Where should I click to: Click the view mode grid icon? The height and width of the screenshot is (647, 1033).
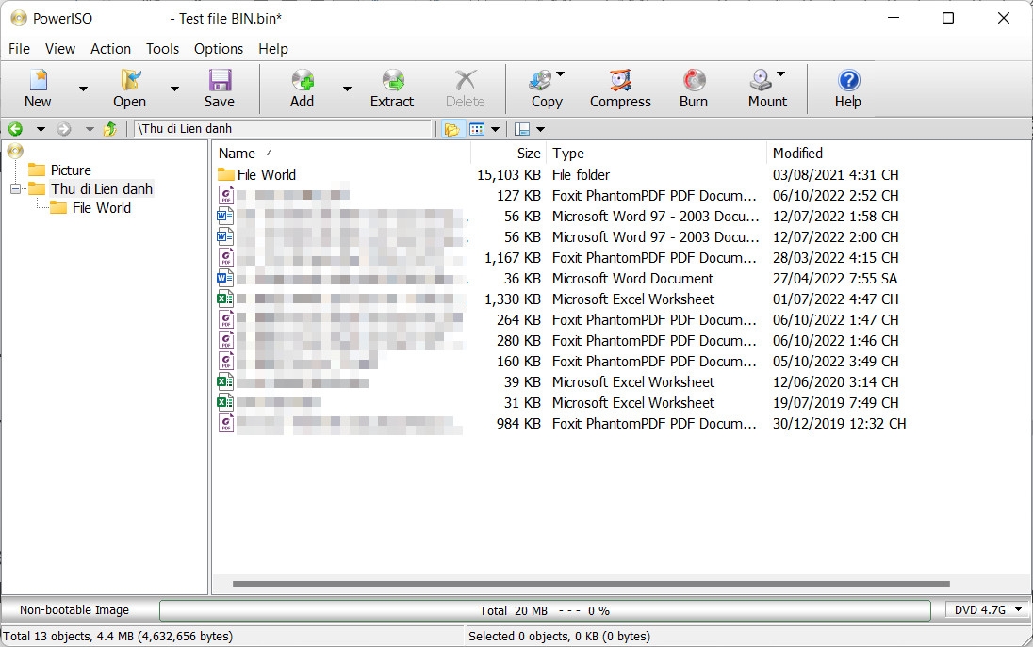pyautogui.click(x=477, y=129)
